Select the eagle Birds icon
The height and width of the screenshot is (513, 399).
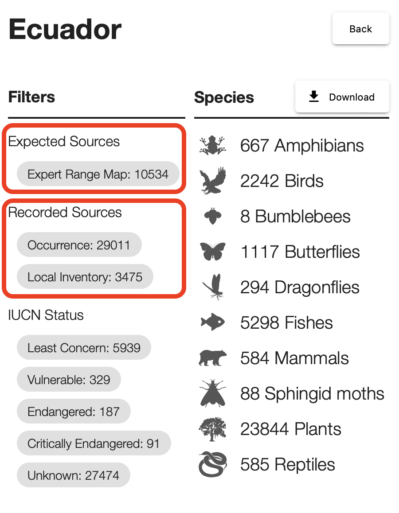(x=213, y=181)
